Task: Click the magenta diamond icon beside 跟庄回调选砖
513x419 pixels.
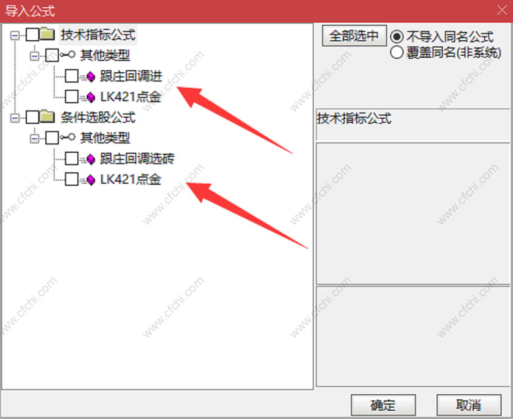Action: (x=91, y=159)
